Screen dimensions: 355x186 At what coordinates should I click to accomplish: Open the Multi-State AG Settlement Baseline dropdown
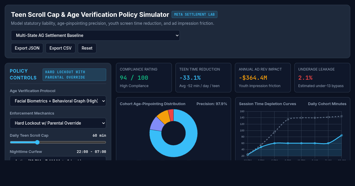click(95, 35)
